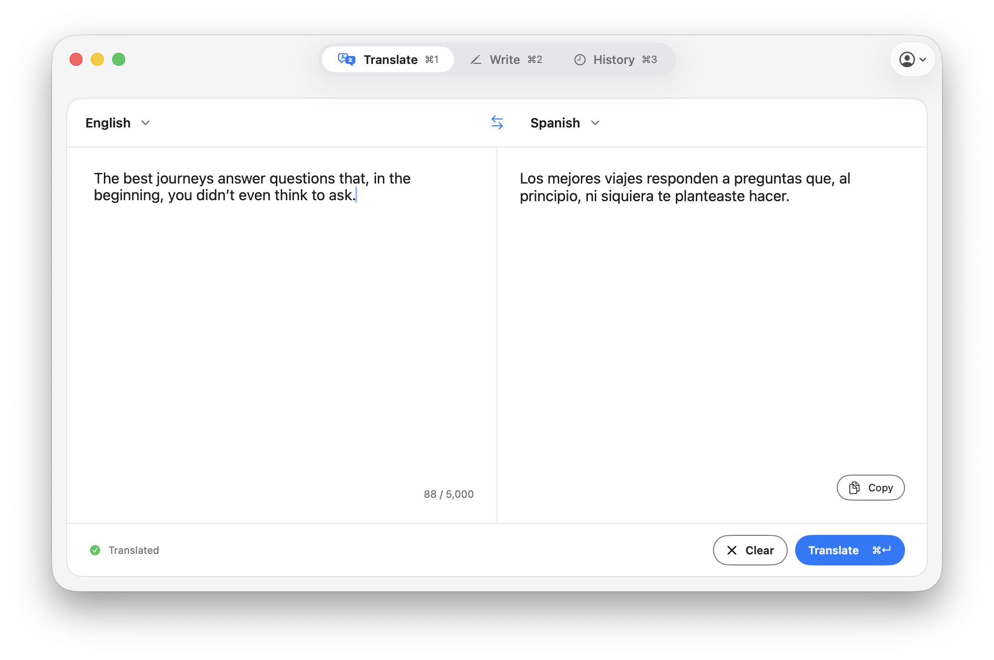Click the clock icon on History tab
The width and height of the screenshot is (994, 660).
pyautogui.click(x=580, y=59)
